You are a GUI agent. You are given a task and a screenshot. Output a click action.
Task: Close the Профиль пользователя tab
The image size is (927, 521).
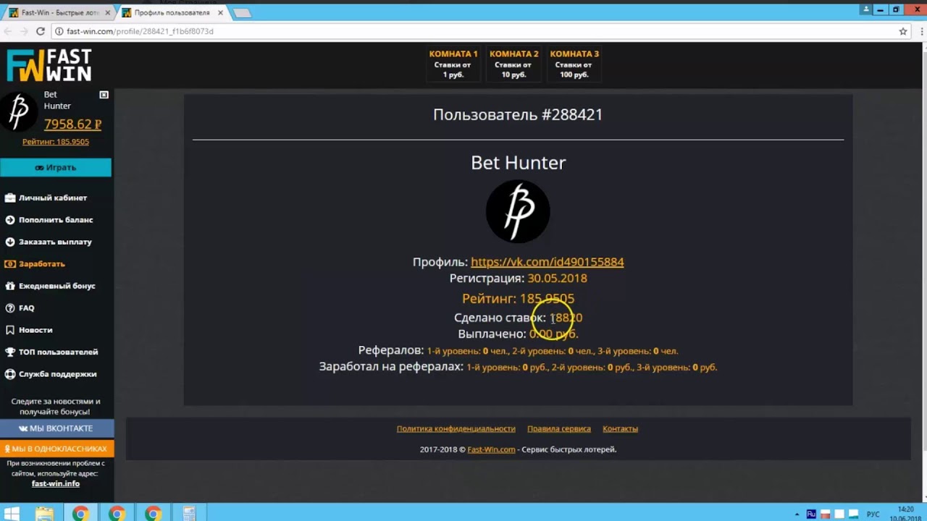coord(221,13)
